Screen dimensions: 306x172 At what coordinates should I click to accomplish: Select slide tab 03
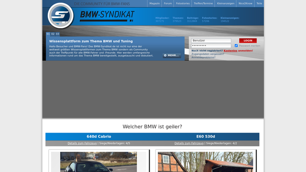(57, 34)
